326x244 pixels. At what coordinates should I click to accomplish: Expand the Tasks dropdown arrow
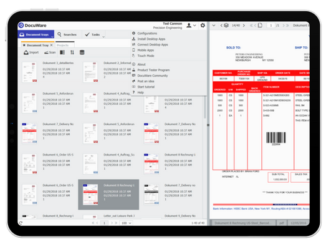point(103,37)
